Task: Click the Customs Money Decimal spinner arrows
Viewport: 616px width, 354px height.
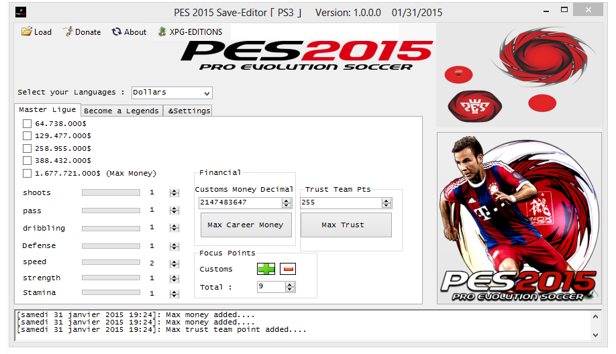Action: [289, 202]
